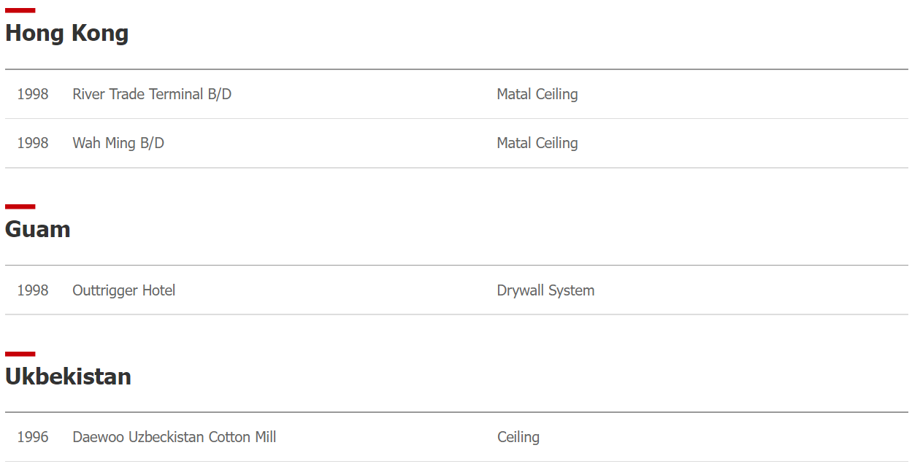This screenshot has height=464, width=912.
Task: Click year 1998 beside Wah Ming B/D
Action: tap(33, 143)
